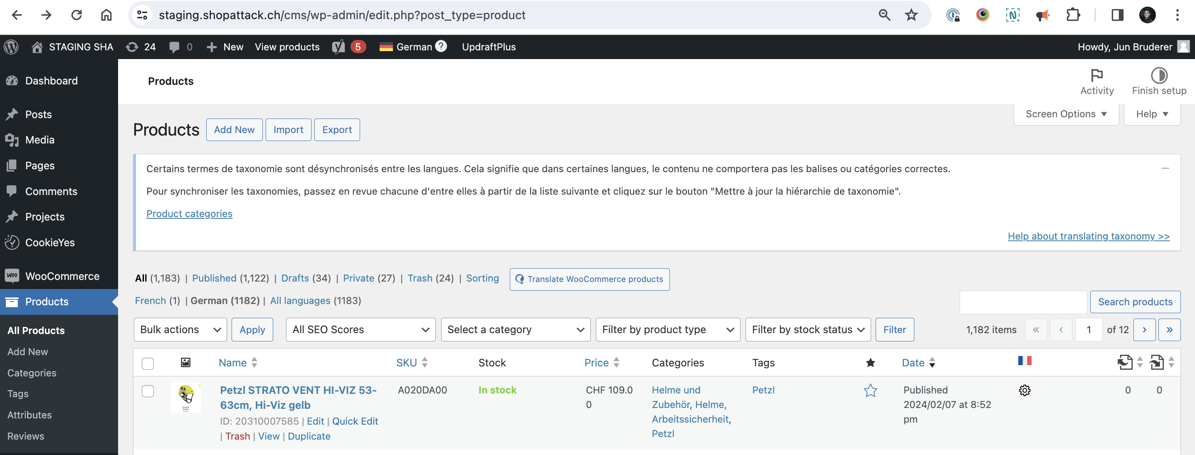The height and width of the screenshot is (455, 1195).
Task: Open Help about translating taxonomy link
Action: coord(1088,236)
